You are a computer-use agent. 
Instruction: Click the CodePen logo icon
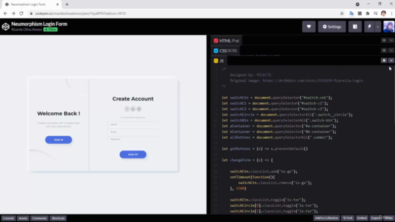(6, 27)
